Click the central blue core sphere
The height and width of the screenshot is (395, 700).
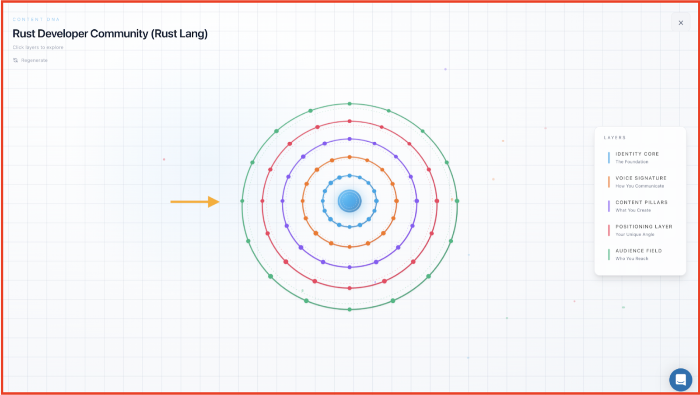(x=350, y=201)
